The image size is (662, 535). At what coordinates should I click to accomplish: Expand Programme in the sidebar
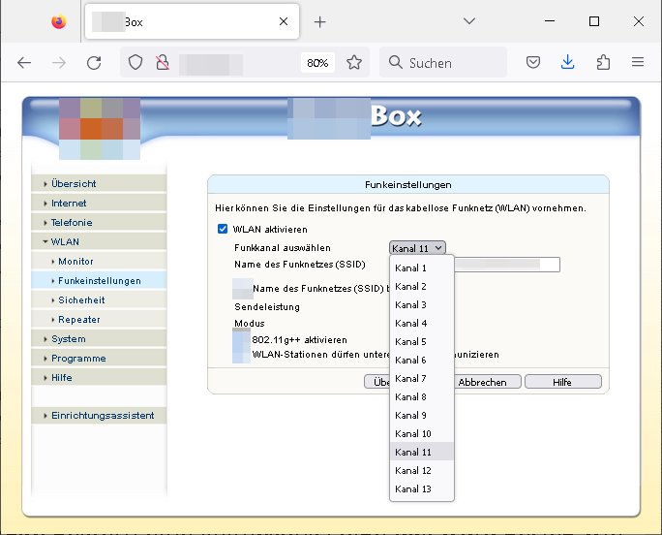click(99, 359)
